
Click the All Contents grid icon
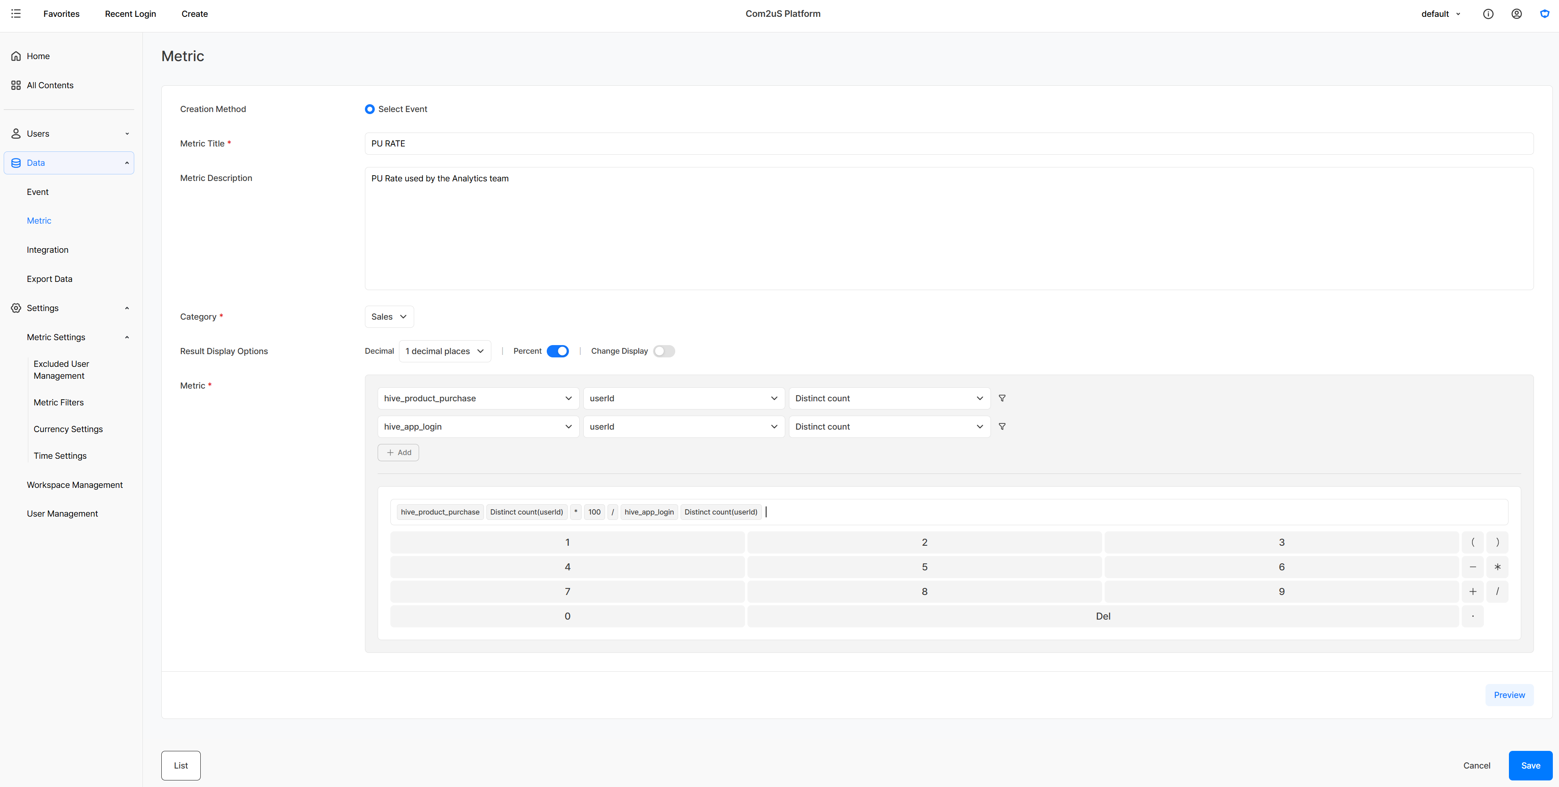(16, 85)
